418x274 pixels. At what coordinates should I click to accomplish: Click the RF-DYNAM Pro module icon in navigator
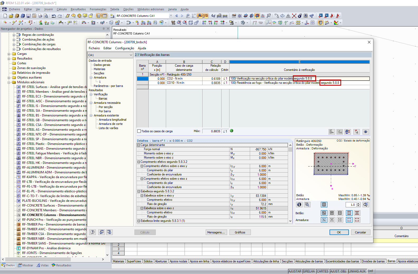pos(19,248)
